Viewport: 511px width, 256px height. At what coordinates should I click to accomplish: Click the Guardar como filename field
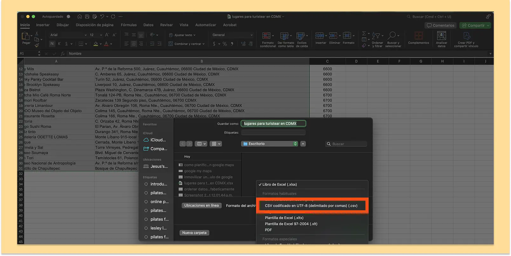(x=273, y=124)
